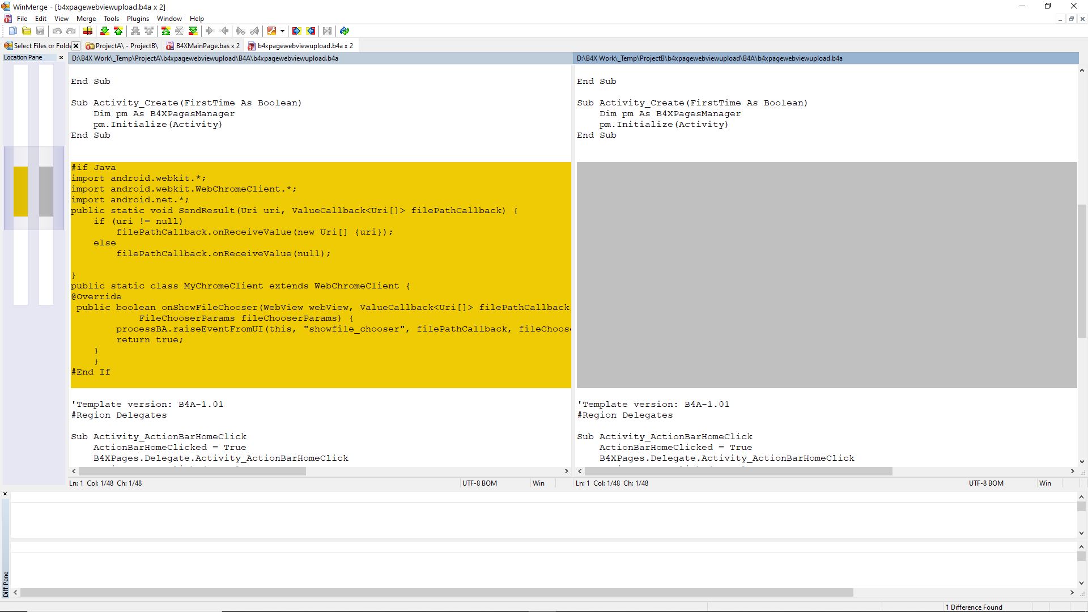Close the Location Pane with its X
The image size is (1088, 612).
point(61,57)
